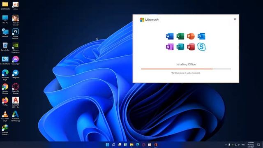Select the SOK ROEUN folder on desktop

click(5, 5)
